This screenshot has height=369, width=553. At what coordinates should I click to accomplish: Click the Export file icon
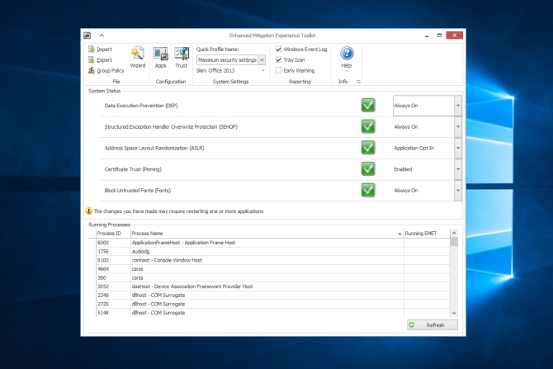click(92, 59)
